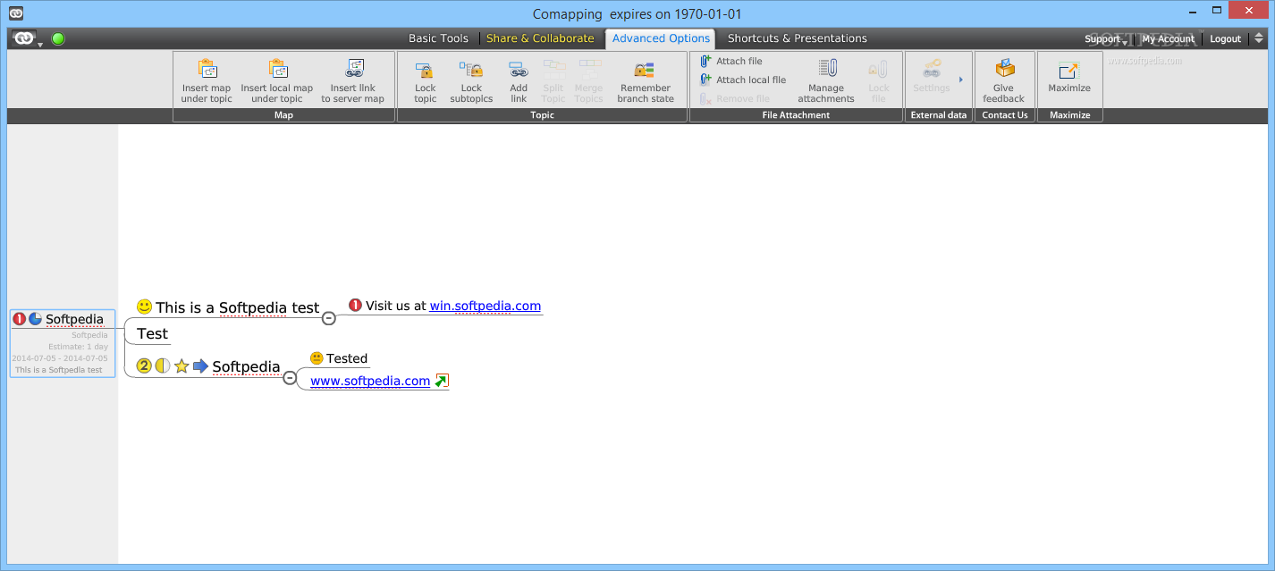Open Manage attachments
This screenshot has height=571, width=1275.
[x=826, y=80]
